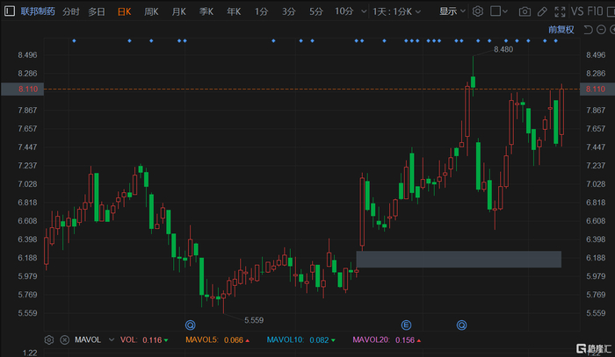615x357 pixels.
Task: Switch to the 5分 minute chart
Action: tap(316, 11)
